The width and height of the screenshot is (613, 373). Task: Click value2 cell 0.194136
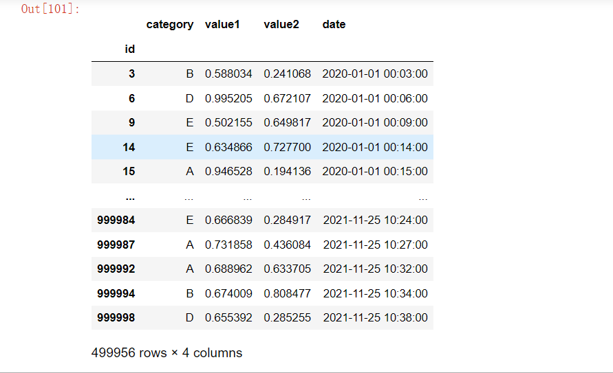coord(288,171)
